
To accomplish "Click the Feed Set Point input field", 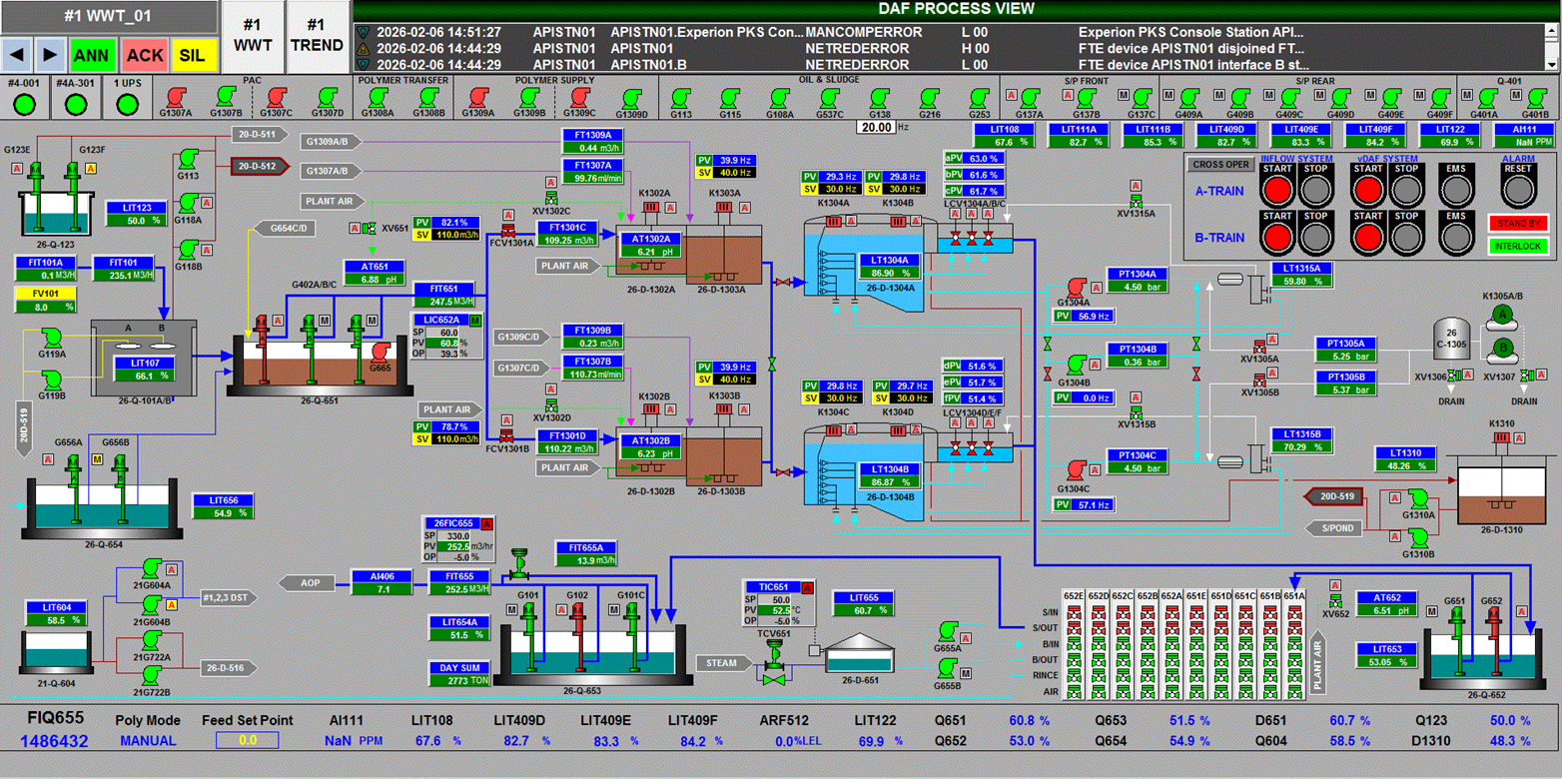I will point(248,741).
